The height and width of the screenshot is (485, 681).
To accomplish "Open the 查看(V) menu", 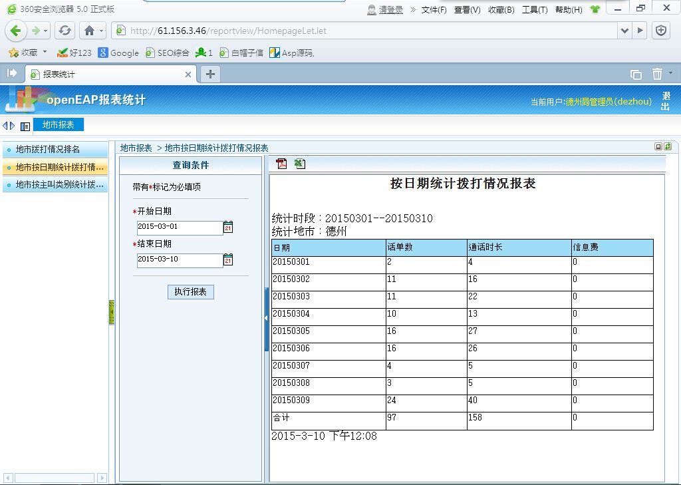I will click(468, 9).
